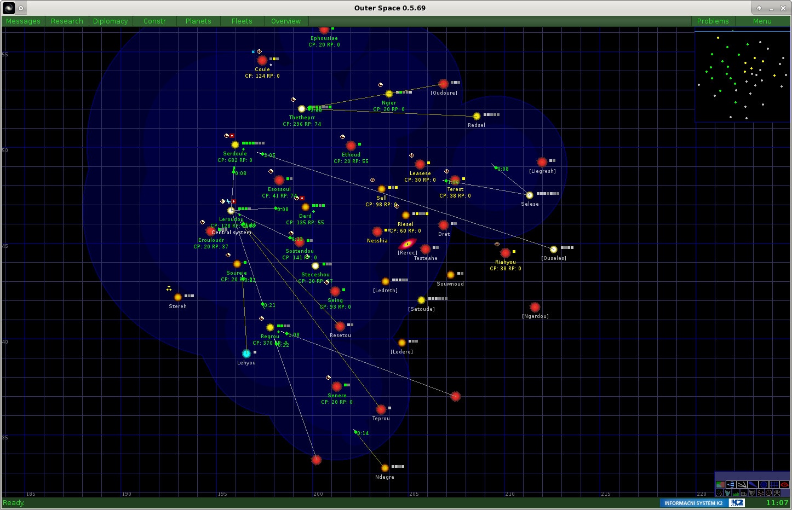Select the colored territory overlay icon
The image size is (792, 510).
tap(720, 484)
